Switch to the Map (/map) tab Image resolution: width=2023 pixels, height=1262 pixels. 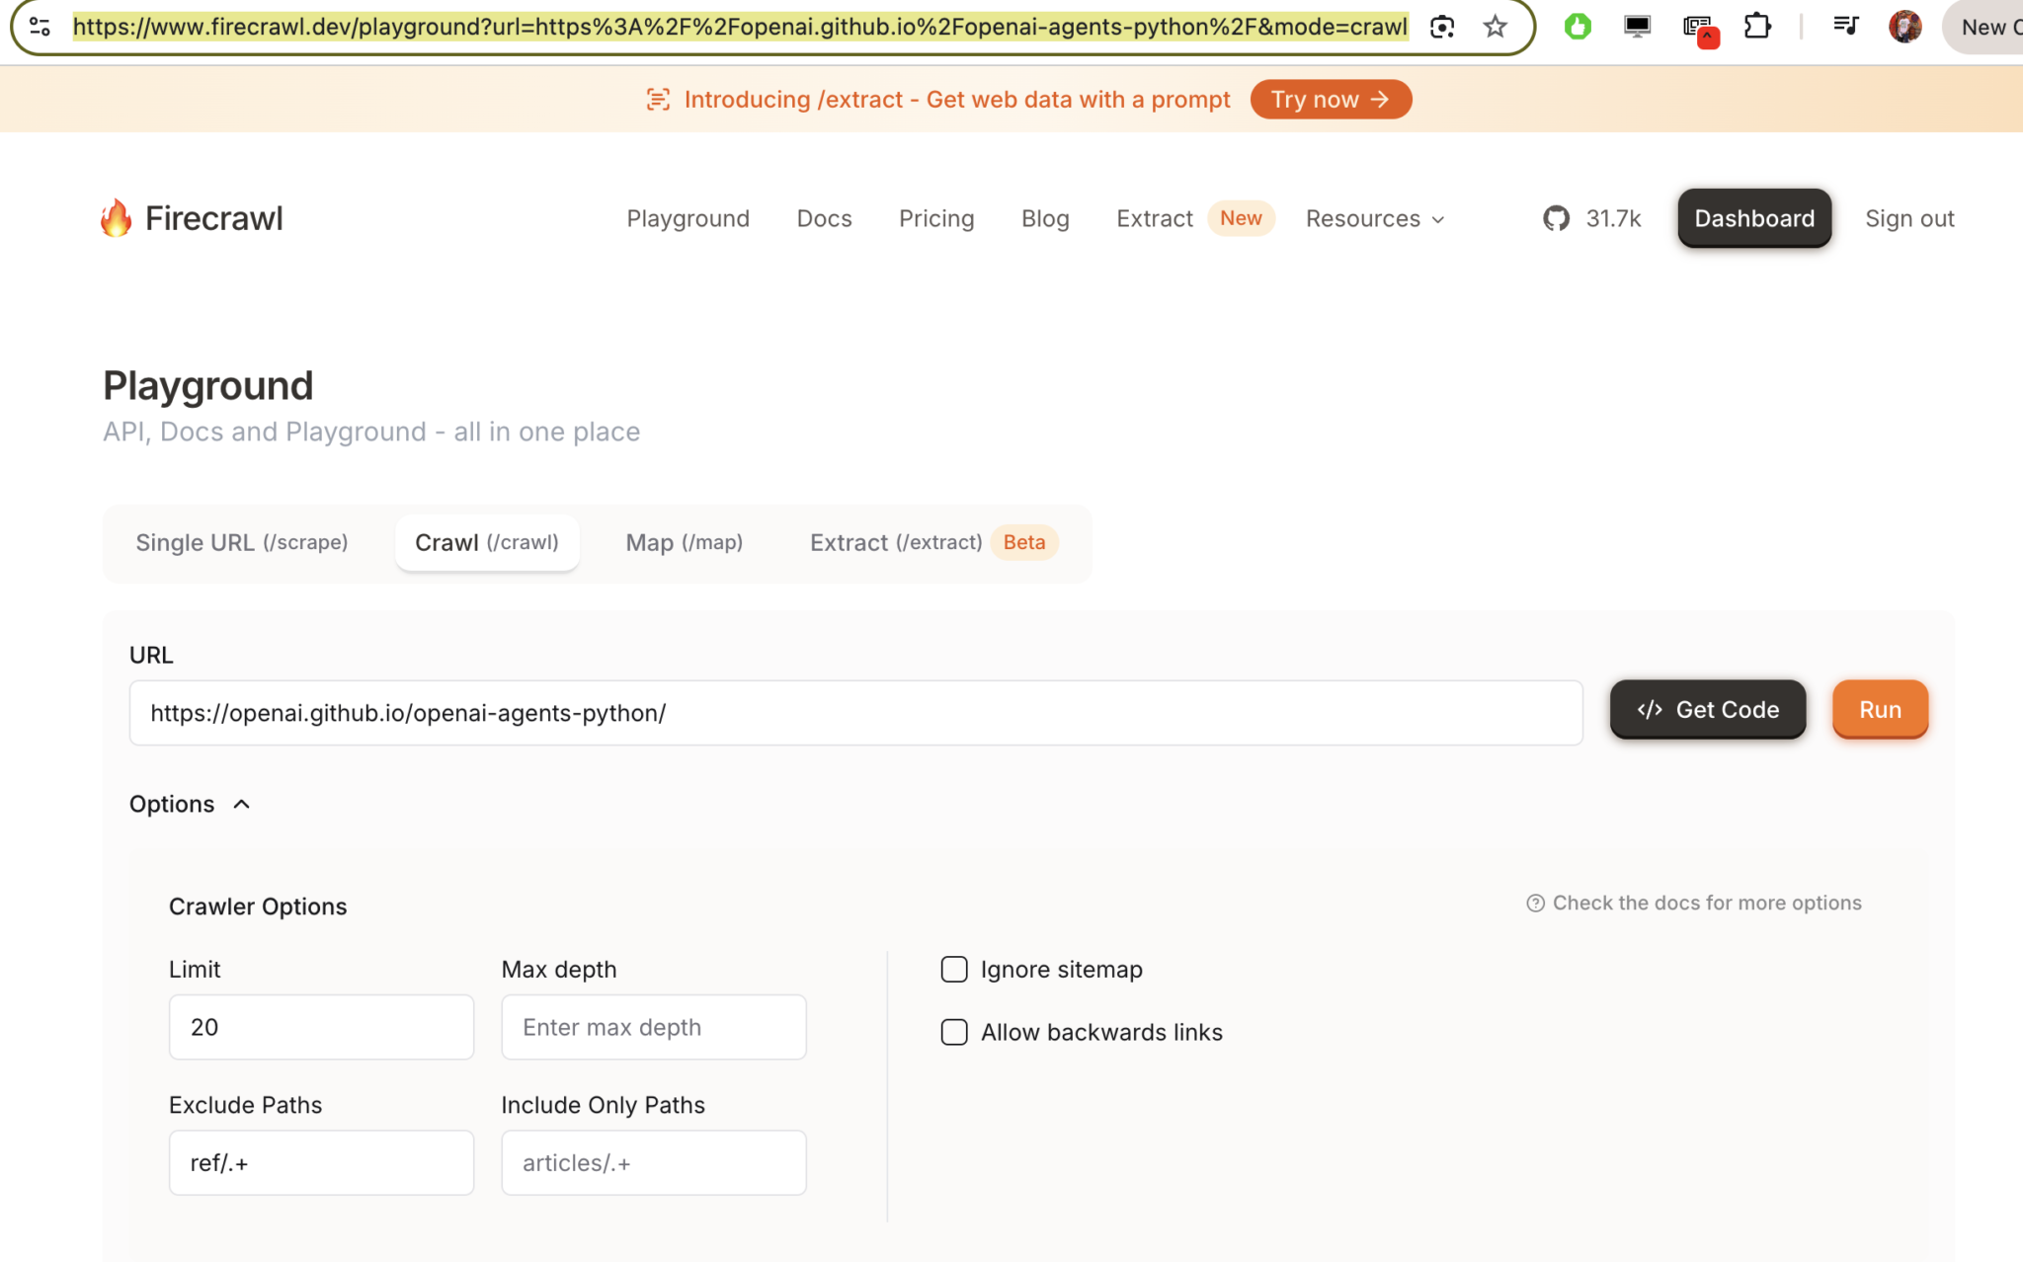[684, 542]
